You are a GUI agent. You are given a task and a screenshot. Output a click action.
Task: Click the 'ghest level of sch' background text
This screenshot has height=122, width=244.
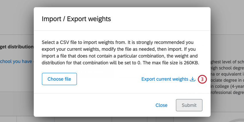click(x=227, y=61)
